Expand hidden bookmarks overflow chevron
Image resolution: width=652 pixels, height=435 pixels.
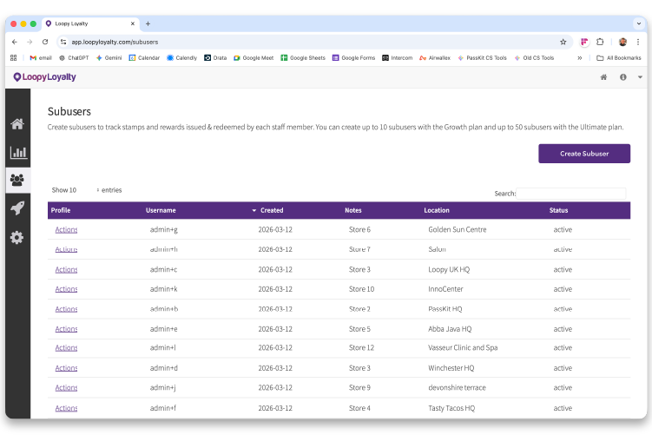(580, 58)
